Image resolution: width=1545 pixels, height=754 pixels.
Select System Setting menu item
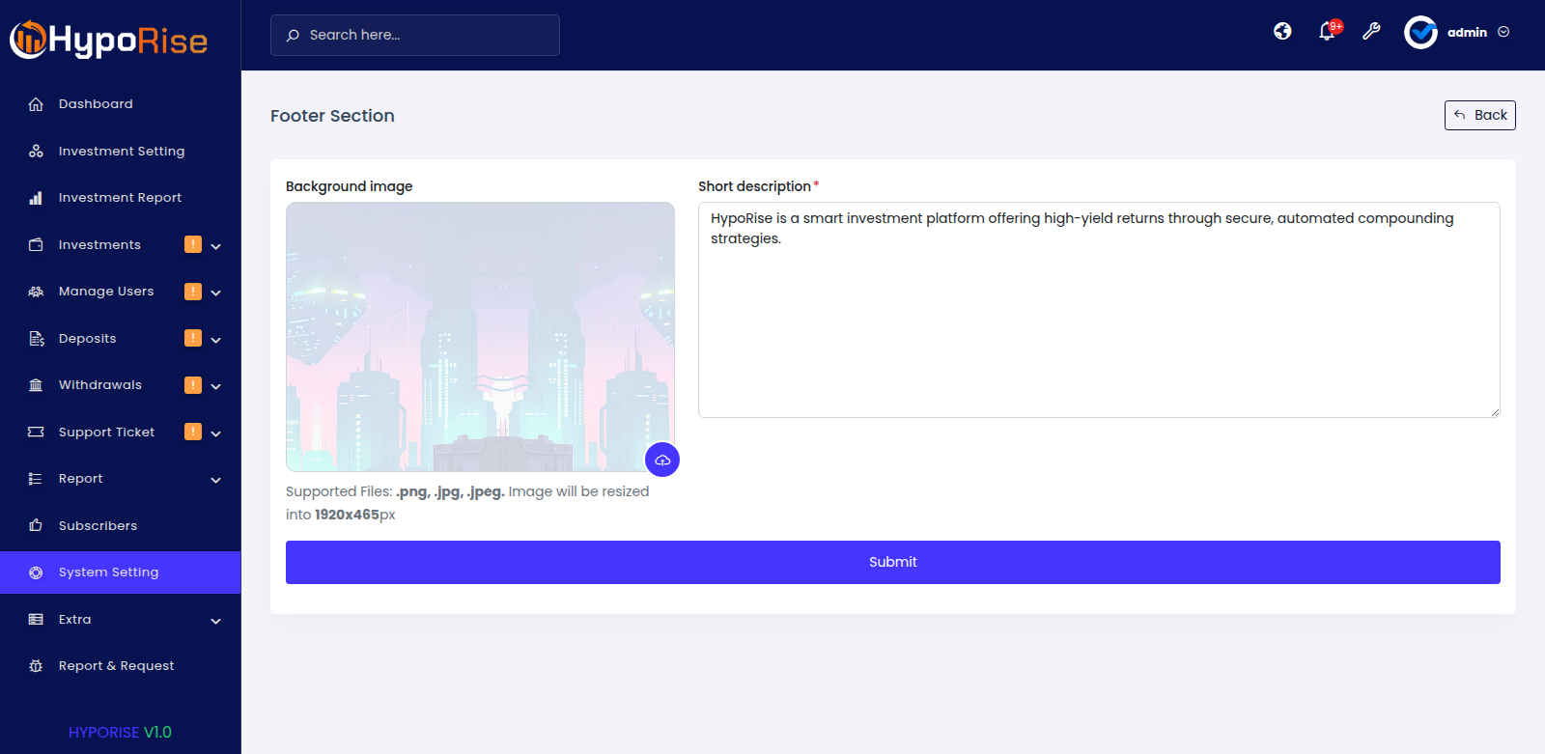point(120,572)
